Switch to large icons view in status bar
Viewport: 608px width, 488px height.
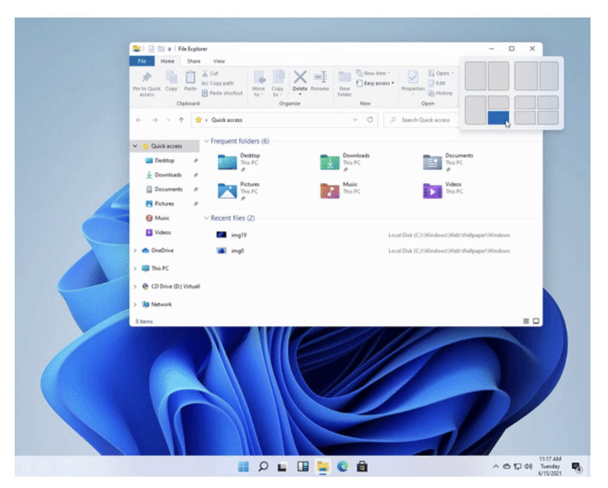pyautogui.click(x=536, y=322)
